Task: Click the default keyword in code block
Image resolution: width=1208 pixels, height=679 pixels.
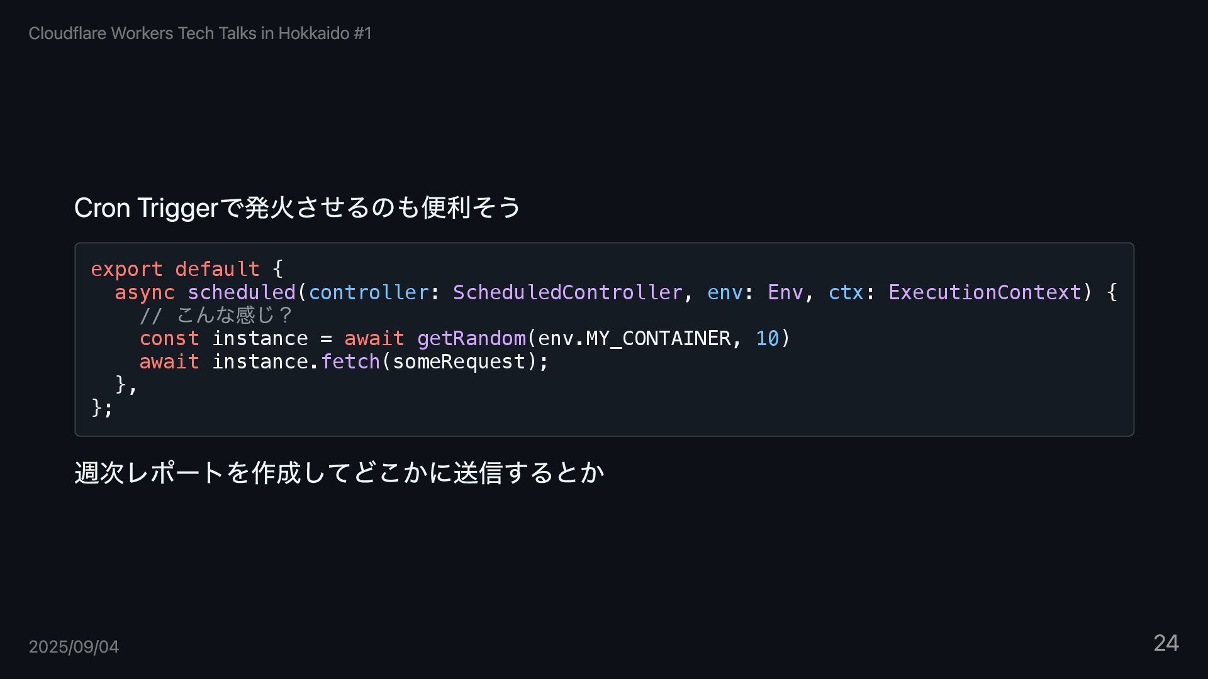Action: coord(217,269)
